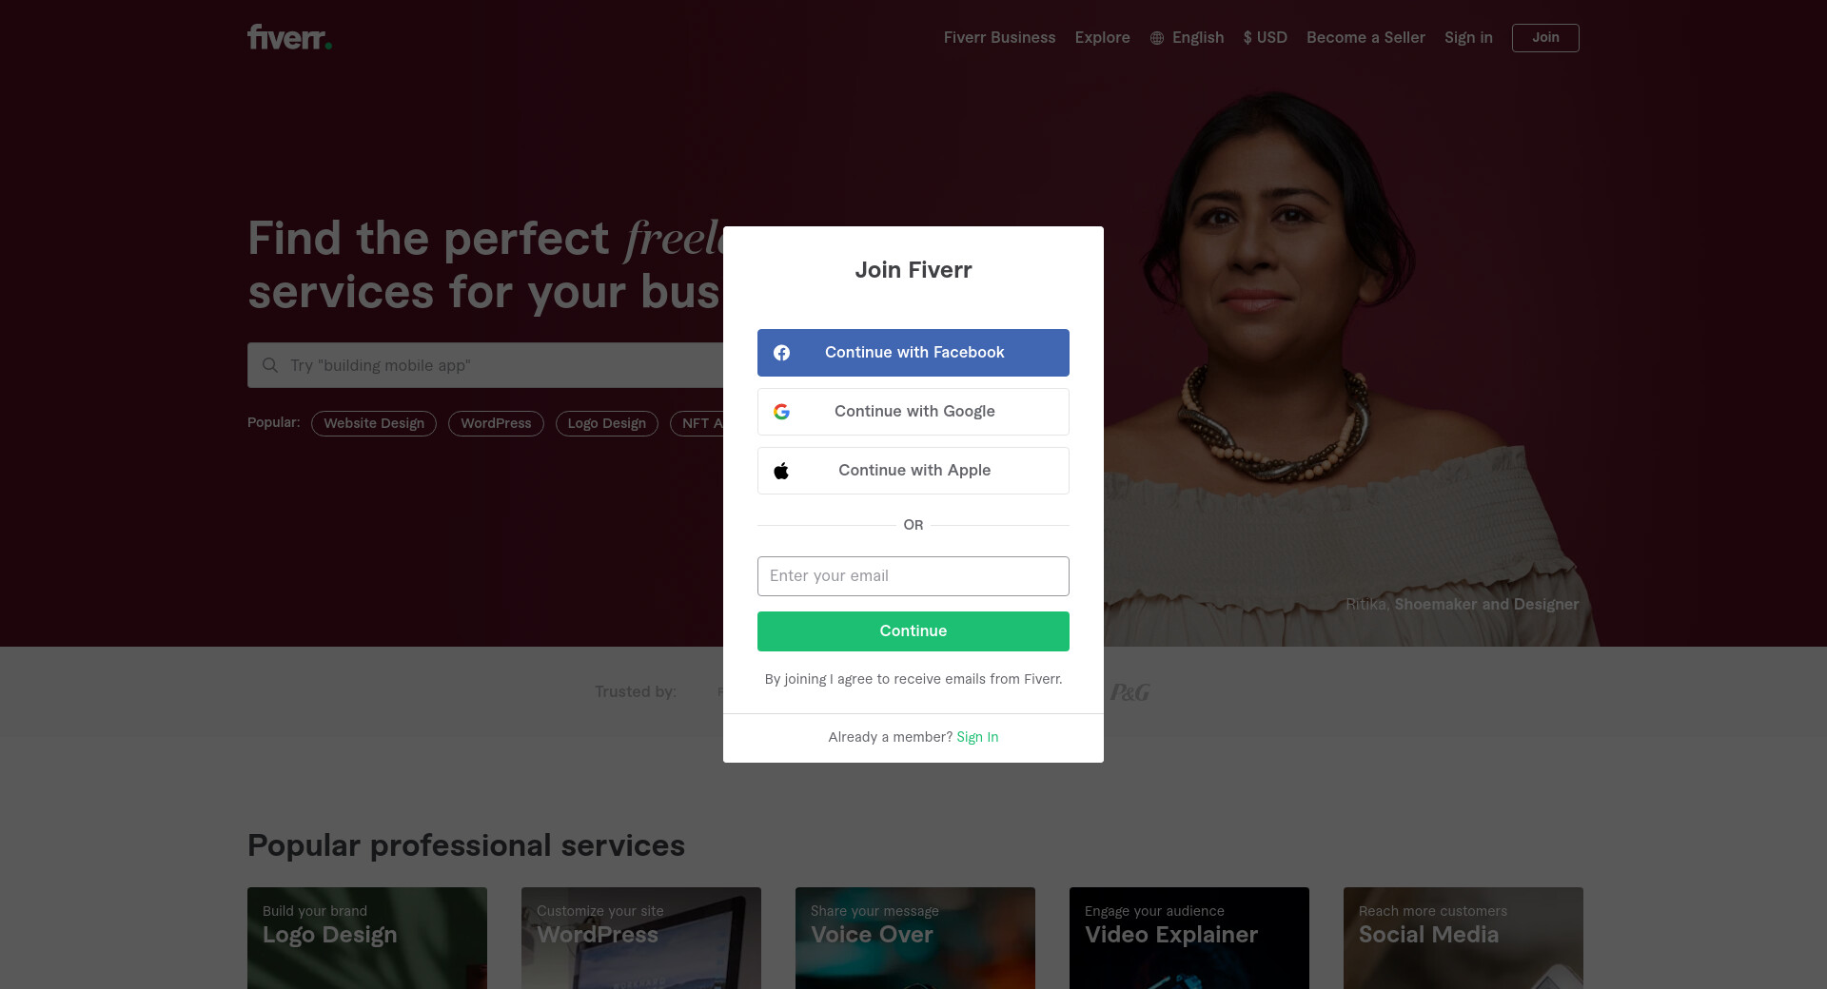Viewport: 1827px width, 989px height.
Task: Open the Social Media service card
Action: [1464, 938]
